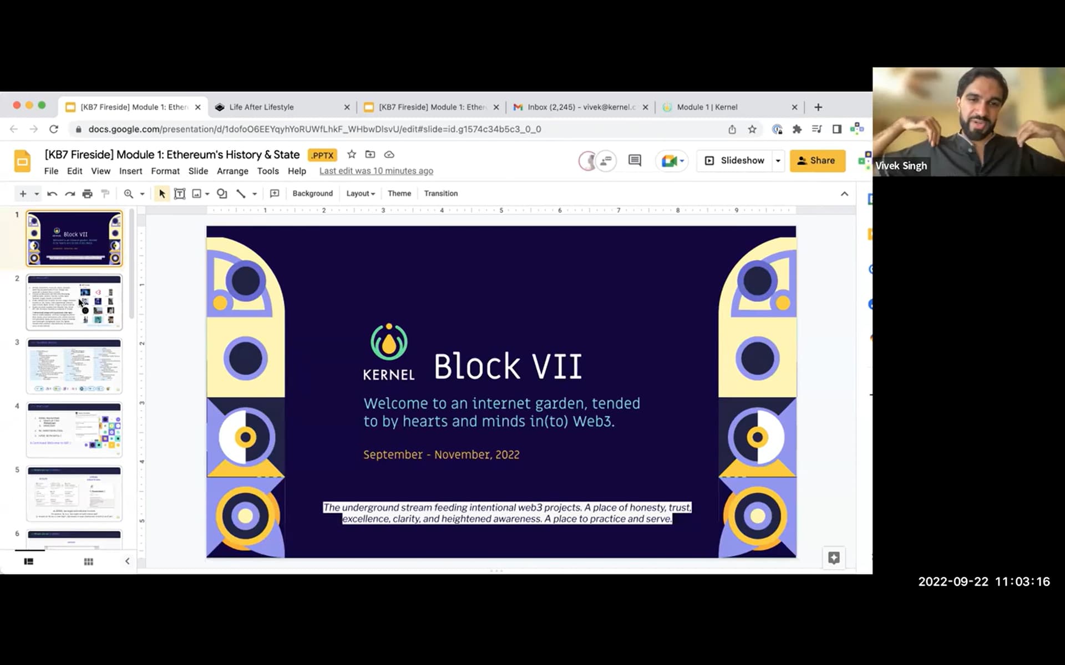Open comment history speech bubble icon
Image resolution: width=1065 pixels, height=665 pixels.
[x=635, y=161]
